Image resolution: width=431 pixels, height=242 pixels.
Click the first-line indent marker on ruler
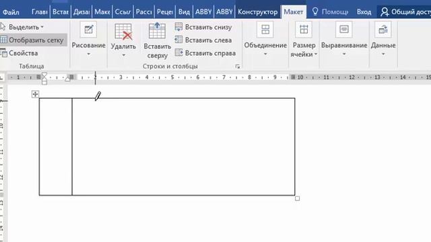pos(44,75)
